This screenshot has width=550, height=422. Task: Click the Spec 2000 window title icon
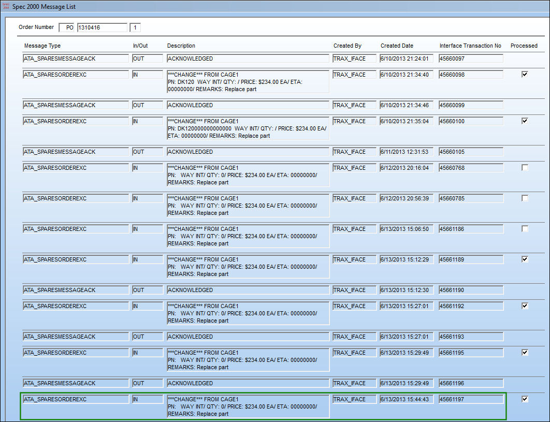(x=6, y=7)
